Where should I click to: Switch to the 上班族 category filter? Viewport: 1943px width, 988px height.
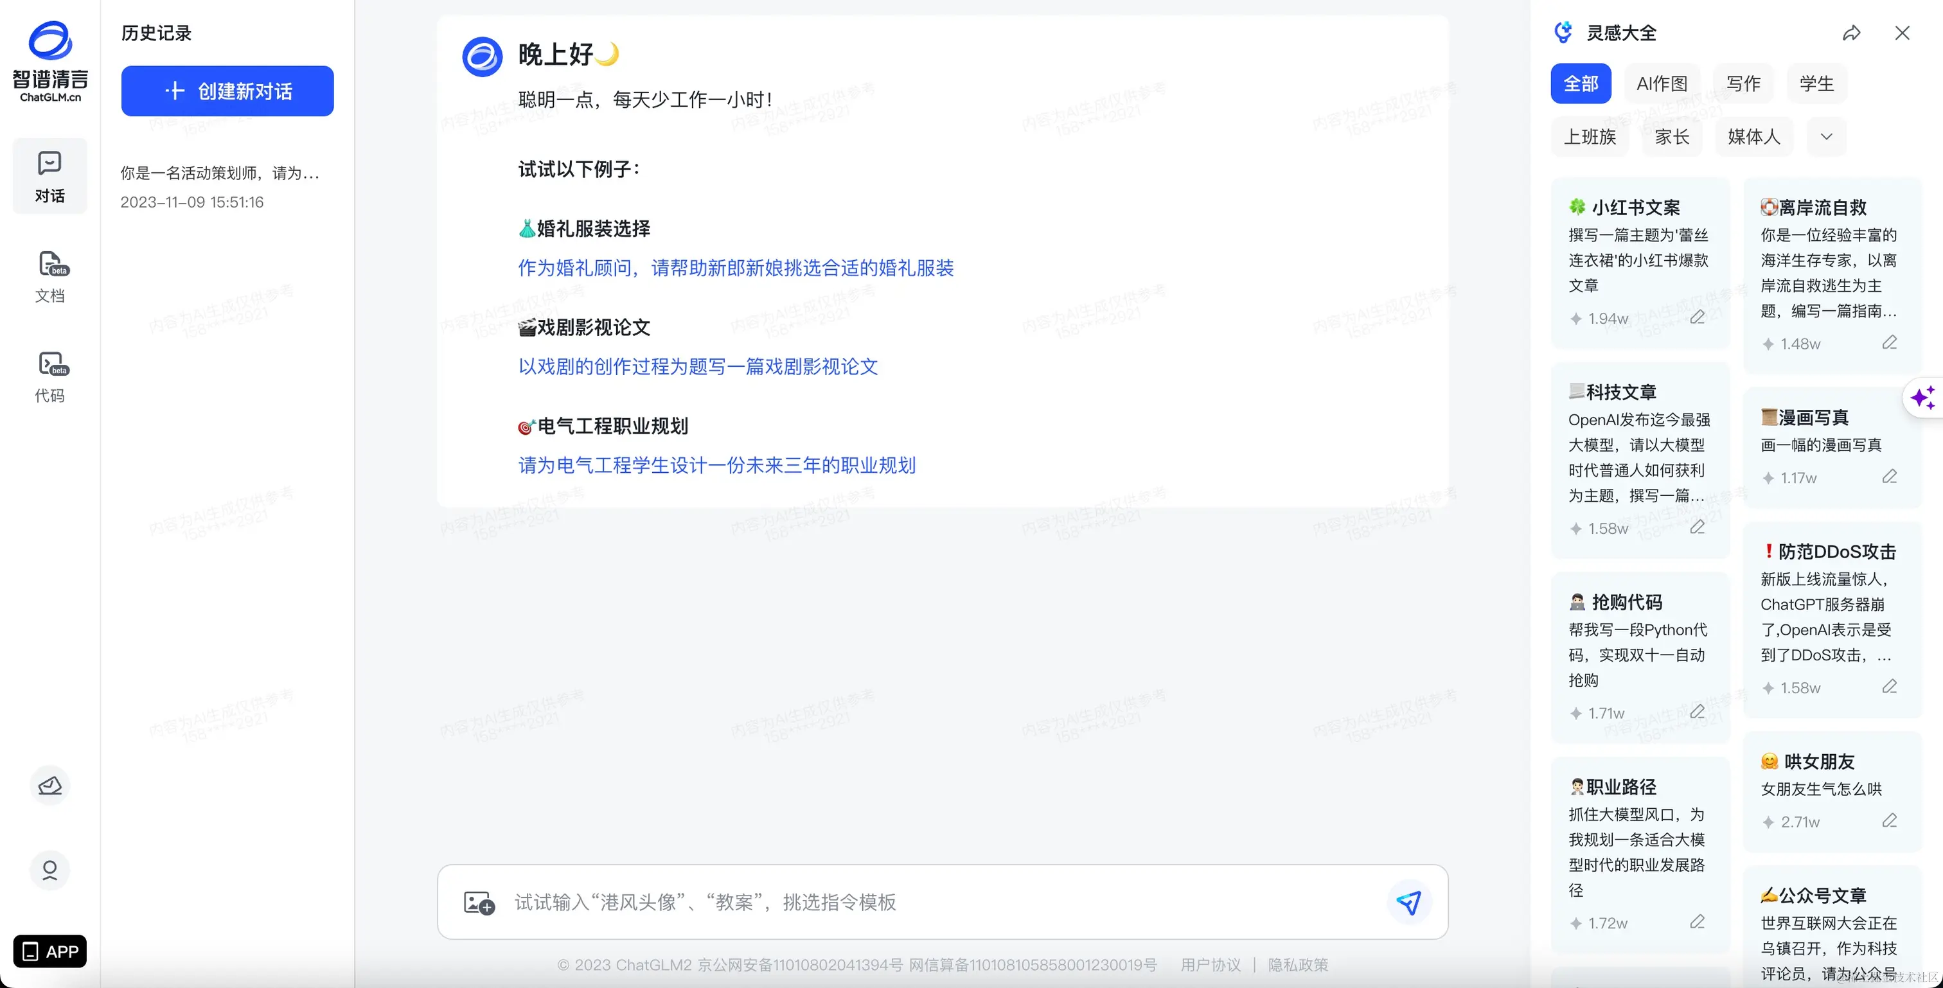tap(1589, 137)
